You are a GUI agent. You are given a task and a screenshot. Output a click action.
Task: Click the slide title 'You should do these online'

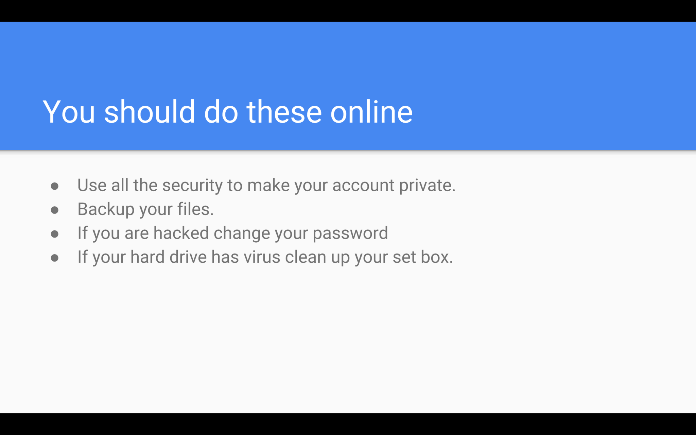[227, 111]
